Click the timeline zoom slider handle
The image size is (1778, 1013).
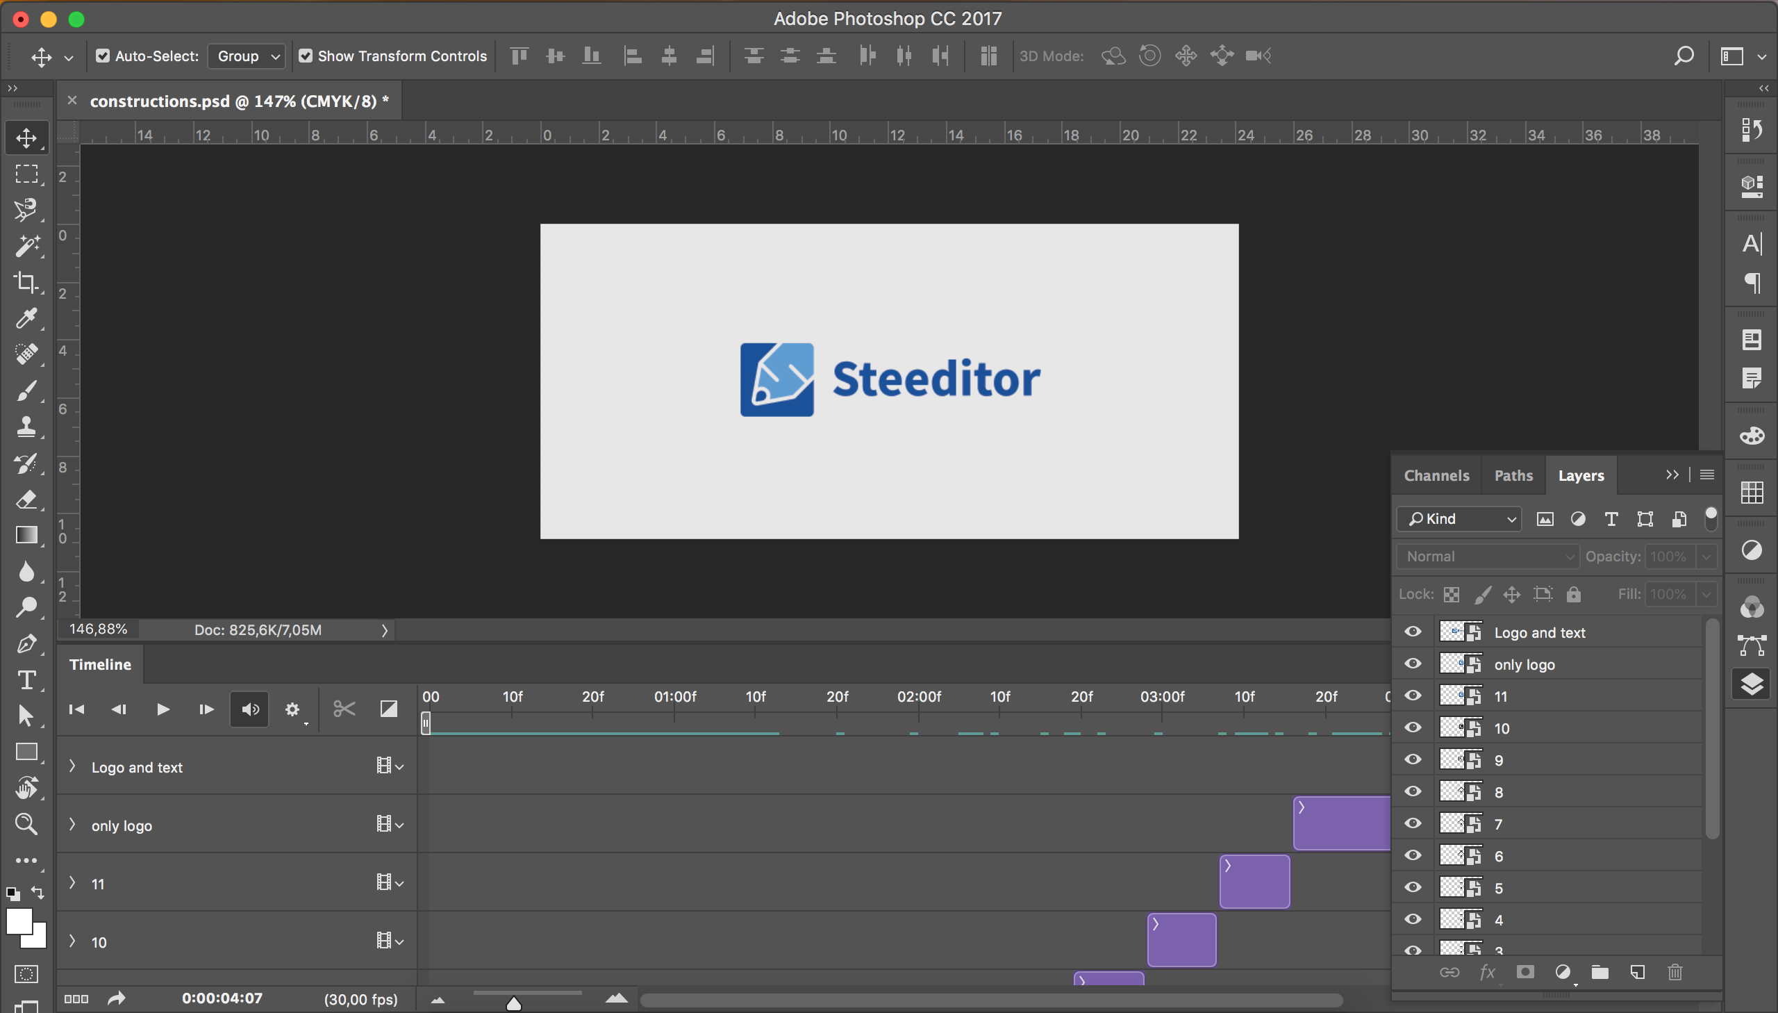[x=514, y=1003]
